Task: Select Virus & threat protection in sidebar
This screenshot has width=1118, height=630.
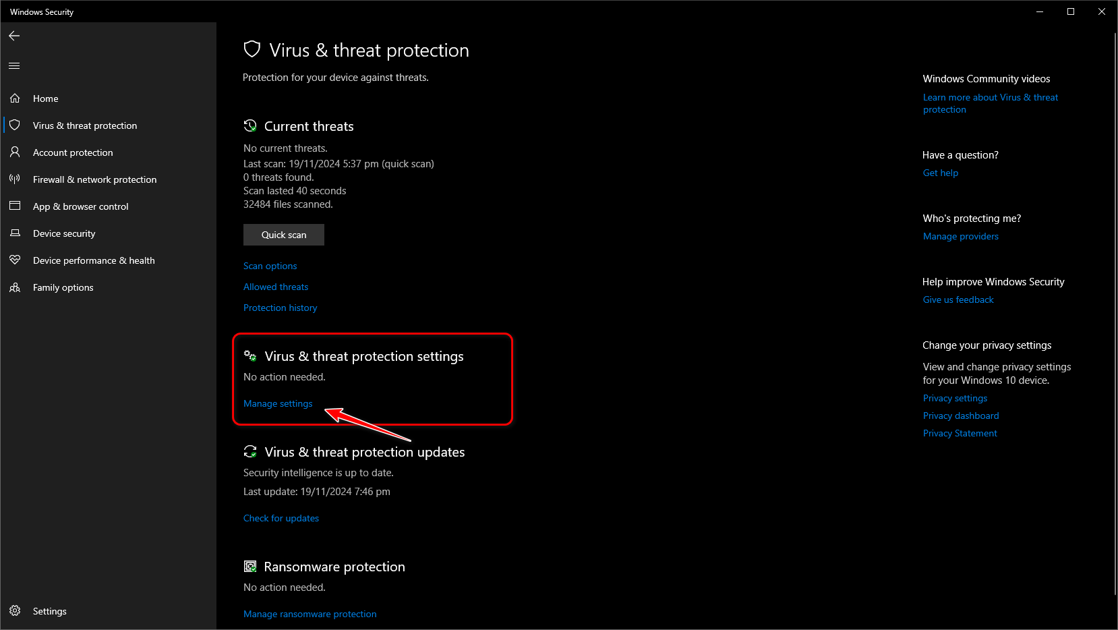Action: pyautogui.click(x=85, y=125)
